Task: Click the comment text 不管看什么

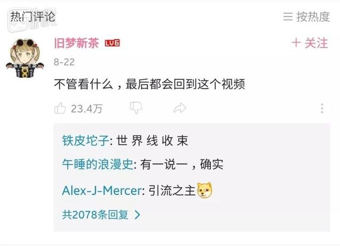Action: [x=83, y=84]
